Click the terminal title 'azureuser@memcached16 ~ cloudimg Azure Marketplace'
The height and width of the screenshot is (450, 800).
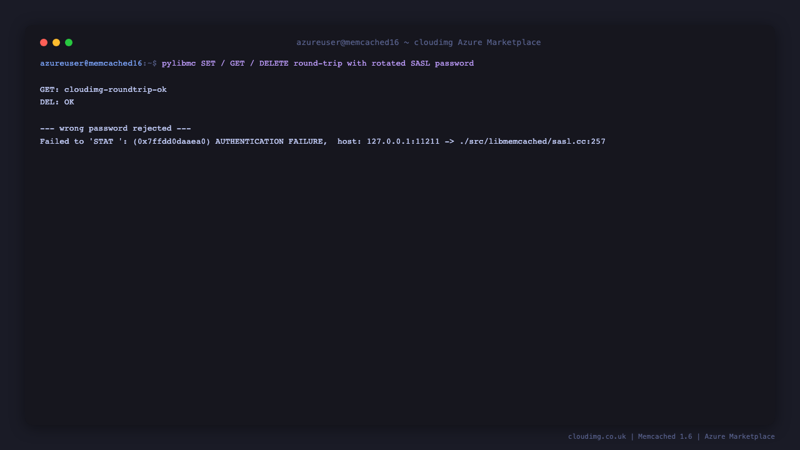coord(419,42)
